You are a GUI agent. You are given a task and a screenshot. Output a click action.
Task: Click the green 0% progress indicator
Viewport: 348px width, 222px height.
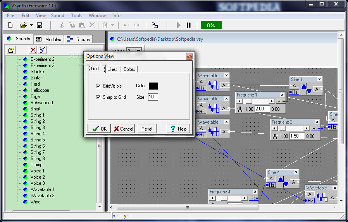(211, 25)
